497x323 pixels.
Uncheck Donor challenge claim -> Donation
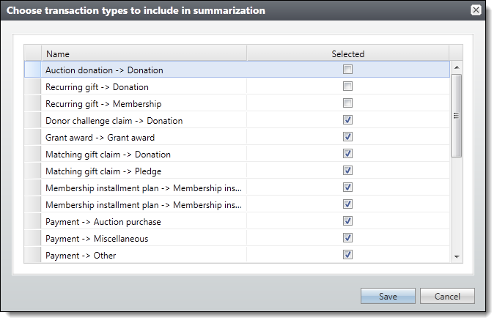(x=347, y=119)
